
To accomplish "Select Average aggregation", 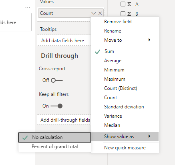I will point(113,61).
